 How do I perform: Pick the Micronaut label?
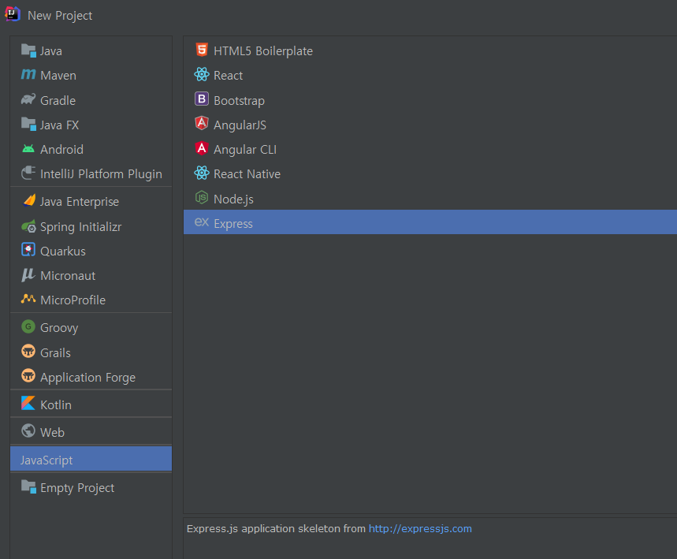(x=68, y=276)
